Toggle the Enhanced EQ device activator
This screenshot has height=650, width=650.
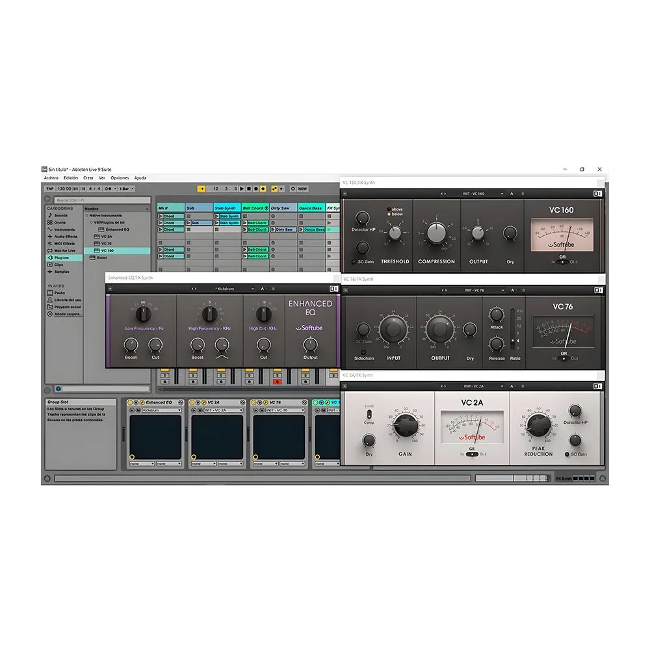tap(130, 402)
